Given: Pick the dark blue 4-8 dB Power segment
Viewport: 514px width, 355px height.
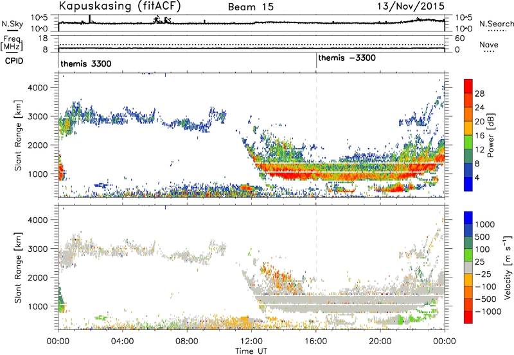Looking at the screenshot, I should pos(468,170).
